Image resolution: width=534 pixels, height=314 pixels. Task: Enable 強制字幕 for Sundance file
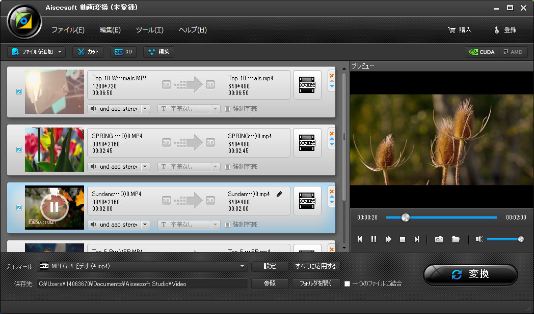point(227,225)
